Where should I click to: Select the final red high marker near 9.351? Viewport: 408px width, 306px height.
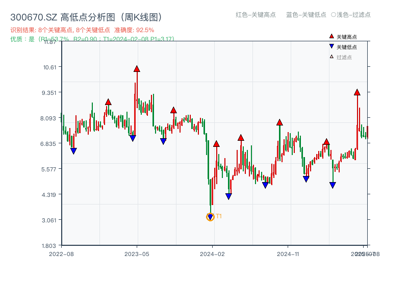pyautogui.click(x=358, y=92)
